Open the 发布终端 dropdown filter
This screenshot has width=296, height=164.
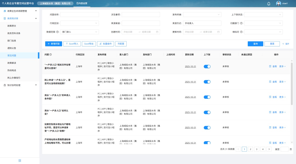[x=202, y=15]
